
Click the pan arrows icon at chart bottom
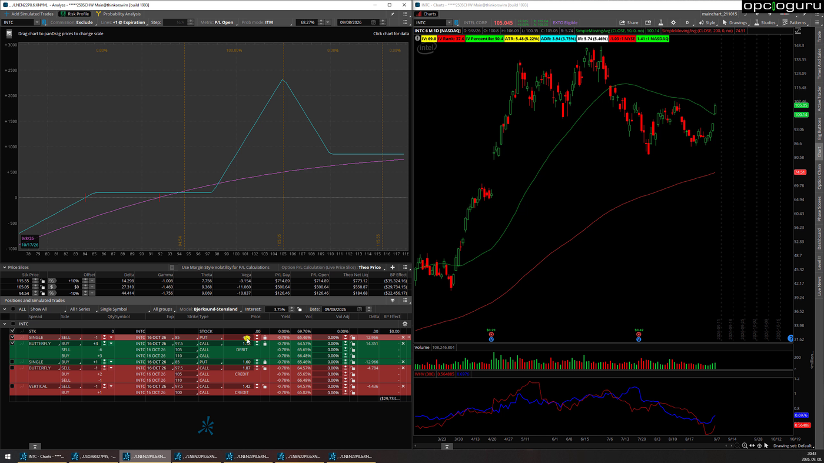pos(752,446)
